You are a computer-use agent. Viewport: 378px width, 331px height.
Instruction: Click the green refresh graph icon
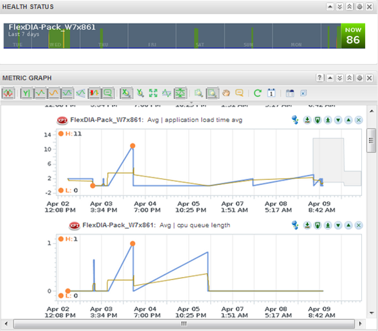[257, 93]
